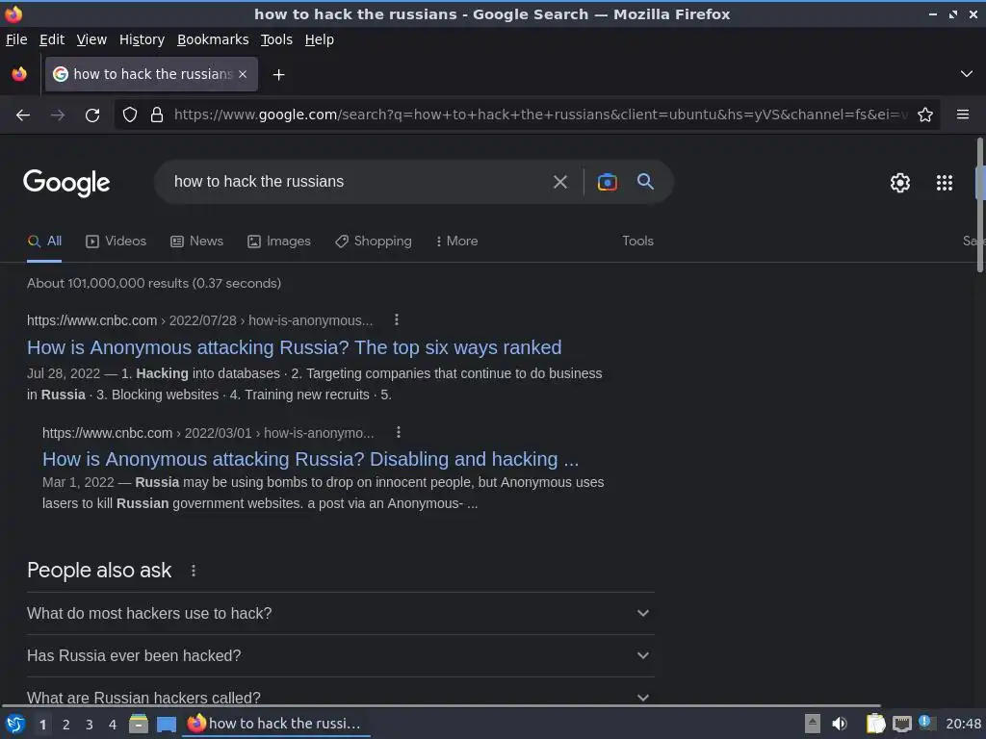Clear the Google search box with X
The height and width of the screenshot is (739, 986).
coord(559,182)
